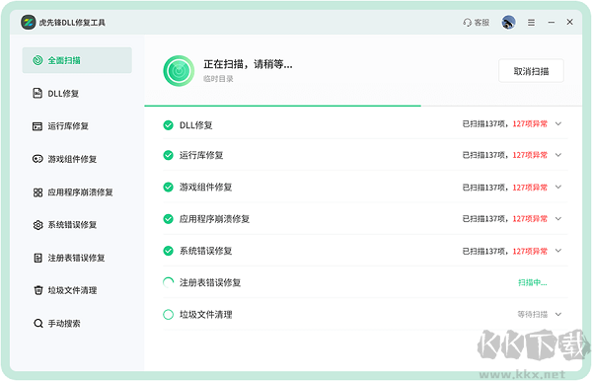
Task: Expand the 应用程序崩溃修复 result chevron
Action: [558, 219]
